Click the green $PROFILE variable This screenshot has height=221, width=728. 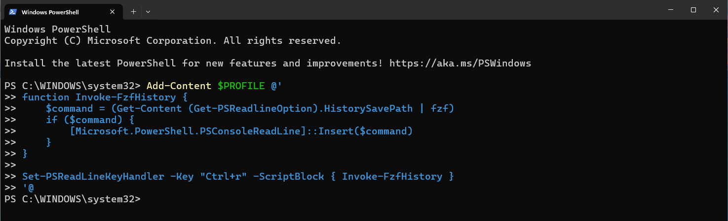coord(241,86)
